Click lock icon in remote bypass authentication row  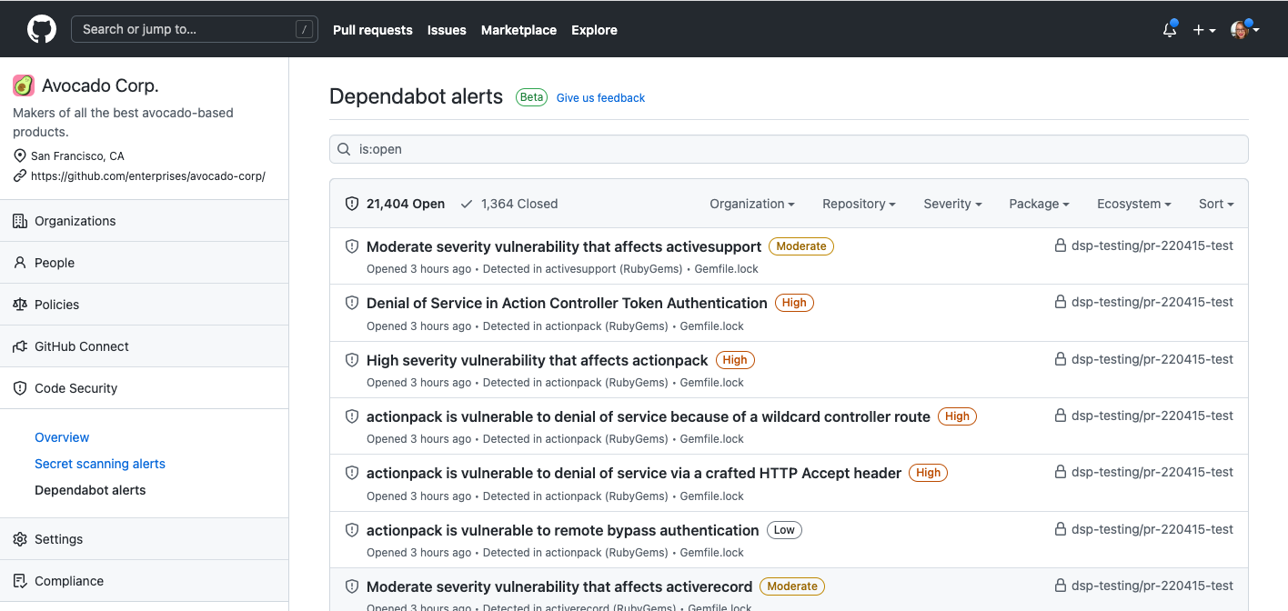point(1060,529)
